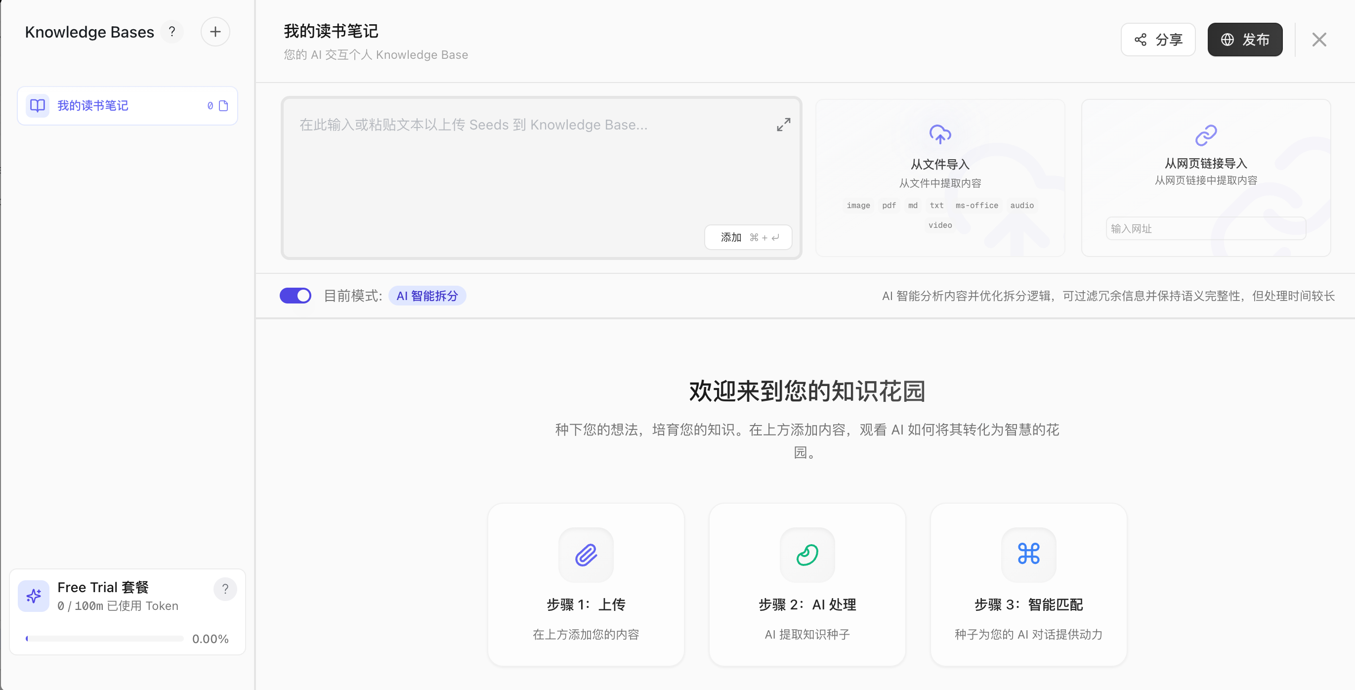
Task: Close the knowledge base panel
Action: coord(1319,40)
